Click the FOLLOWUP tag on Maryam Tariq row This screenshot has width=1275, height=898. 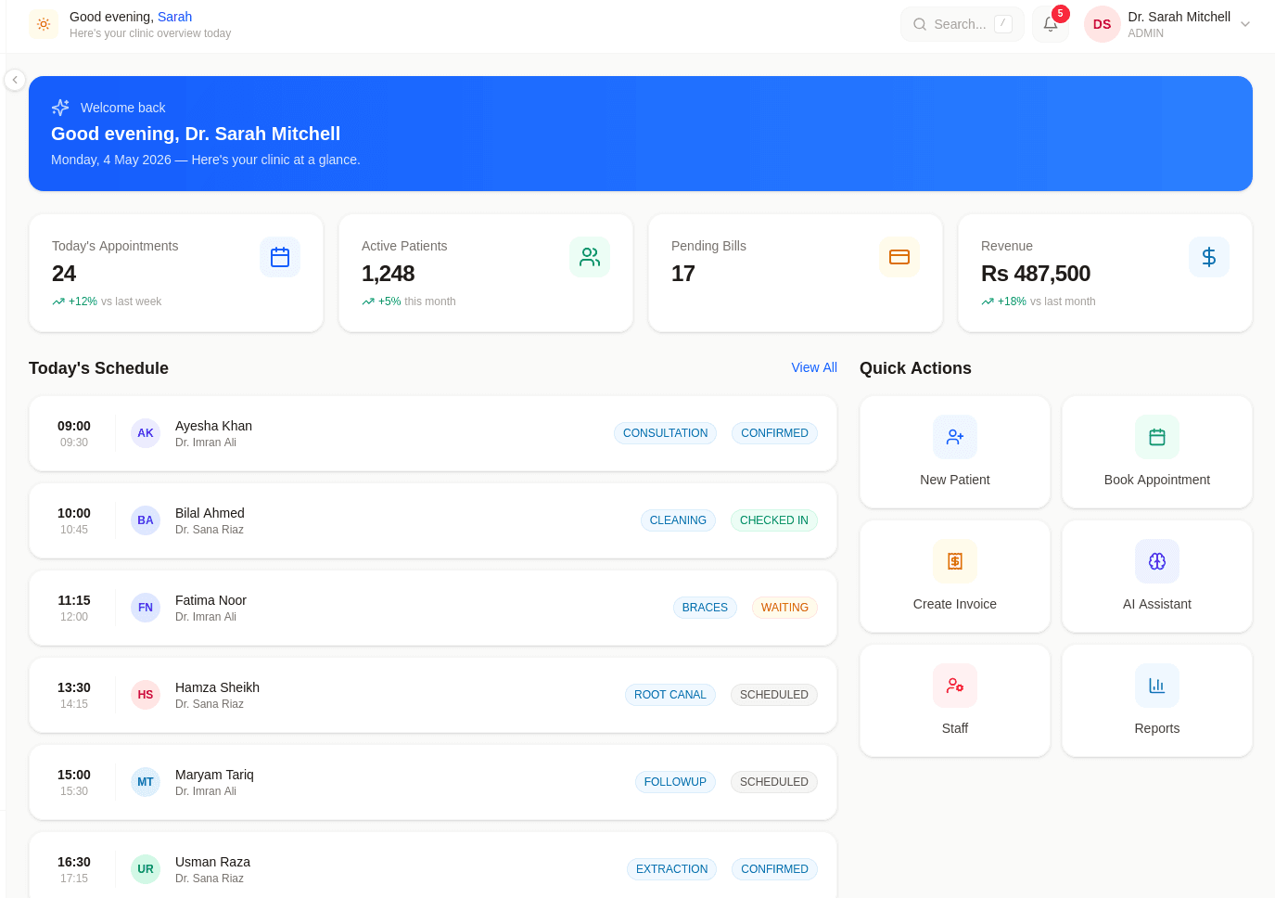point(675,782)
